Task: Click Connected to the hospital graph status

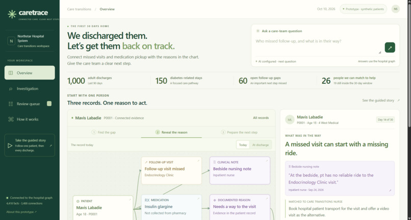Action: pyautogui.click(x=30, y=198)
